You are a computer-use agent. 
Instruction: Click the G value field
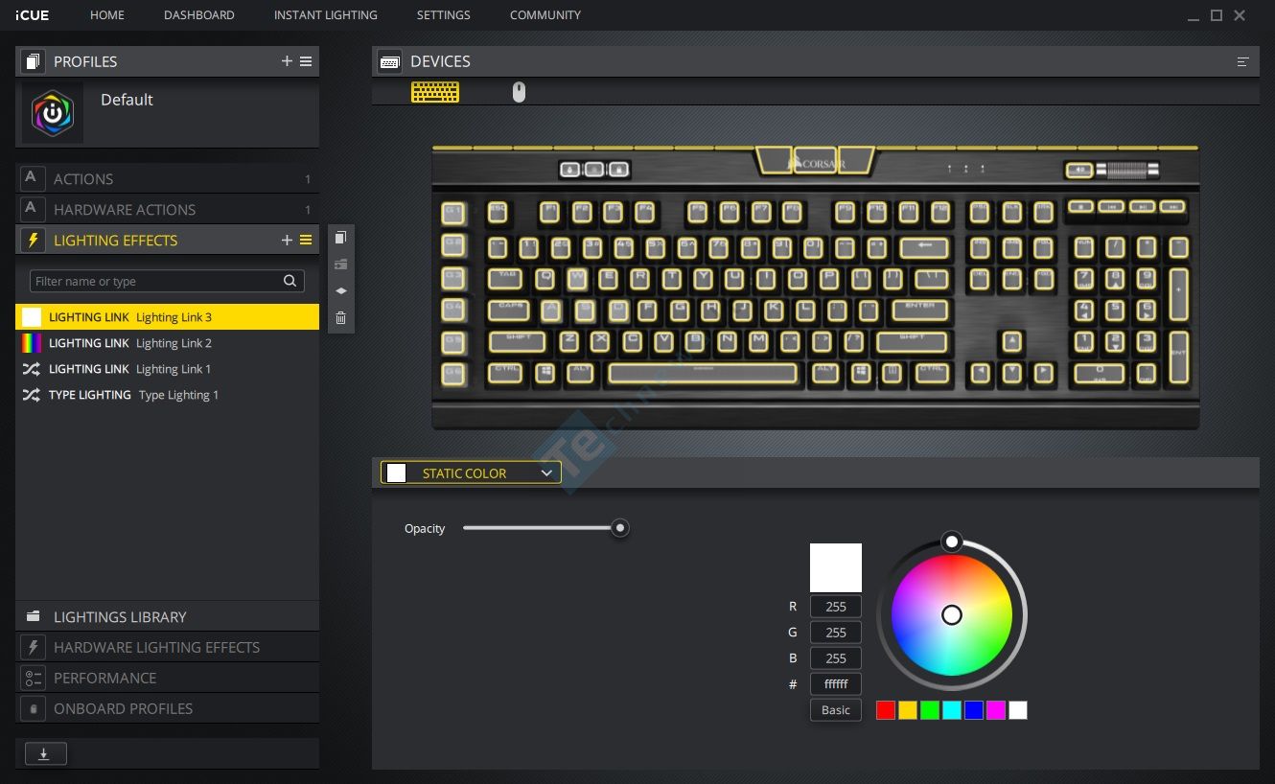(836, 633)
